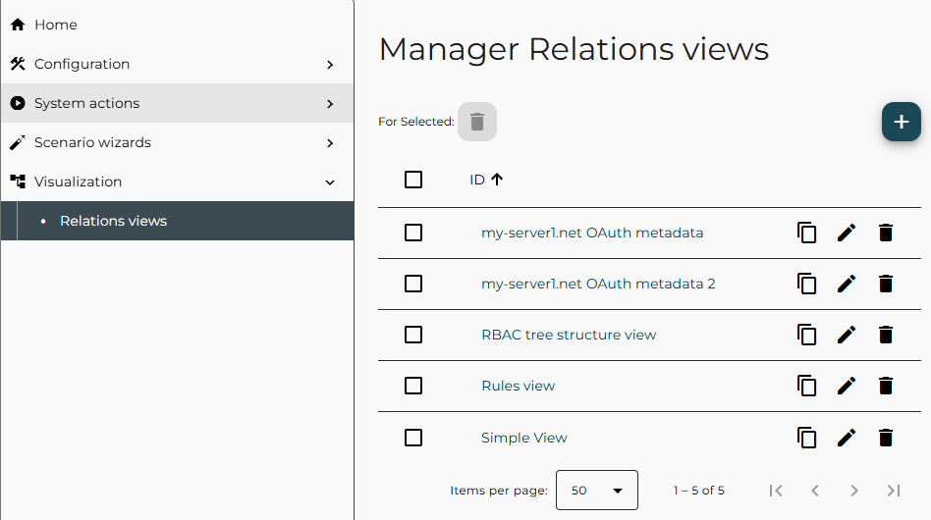Viewport: 931px width, 520px height.
Task: Copy the RBAC tree structure view
Action: point(806,335)
